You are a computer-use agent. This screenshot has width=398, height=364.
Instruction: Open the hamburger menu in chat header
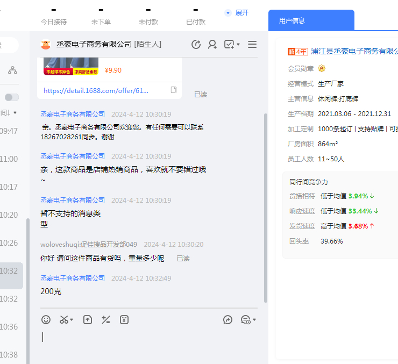252,45
